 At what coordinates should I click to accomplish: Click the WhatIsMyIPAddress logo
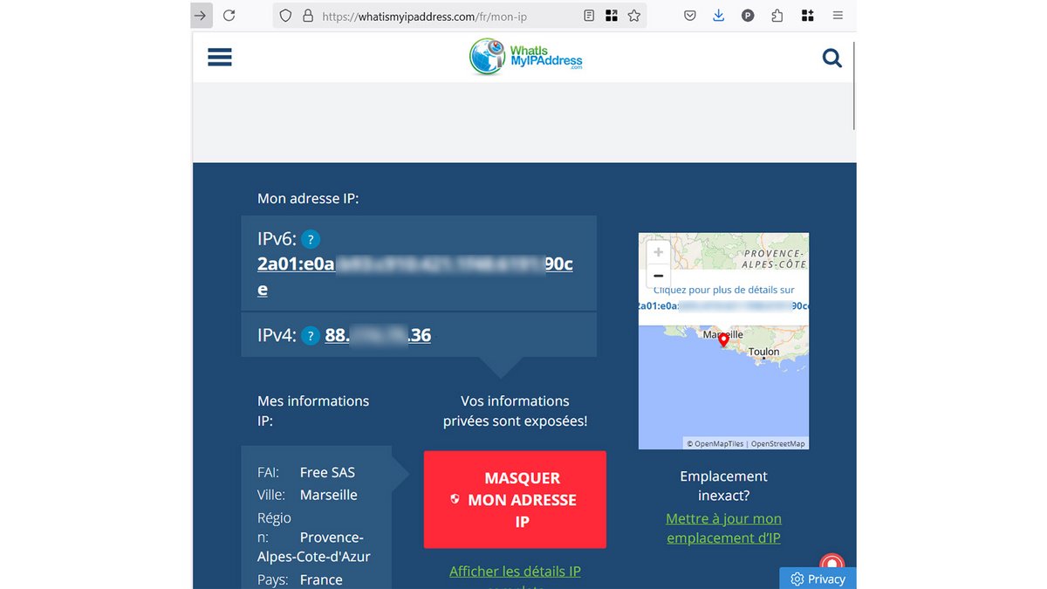pos(525,57)
